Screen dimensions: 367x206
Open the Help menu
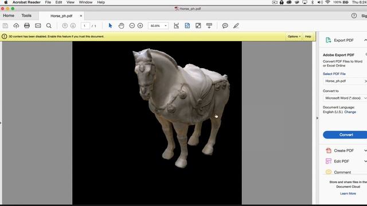pyautogui.click(x=101, y=2)
